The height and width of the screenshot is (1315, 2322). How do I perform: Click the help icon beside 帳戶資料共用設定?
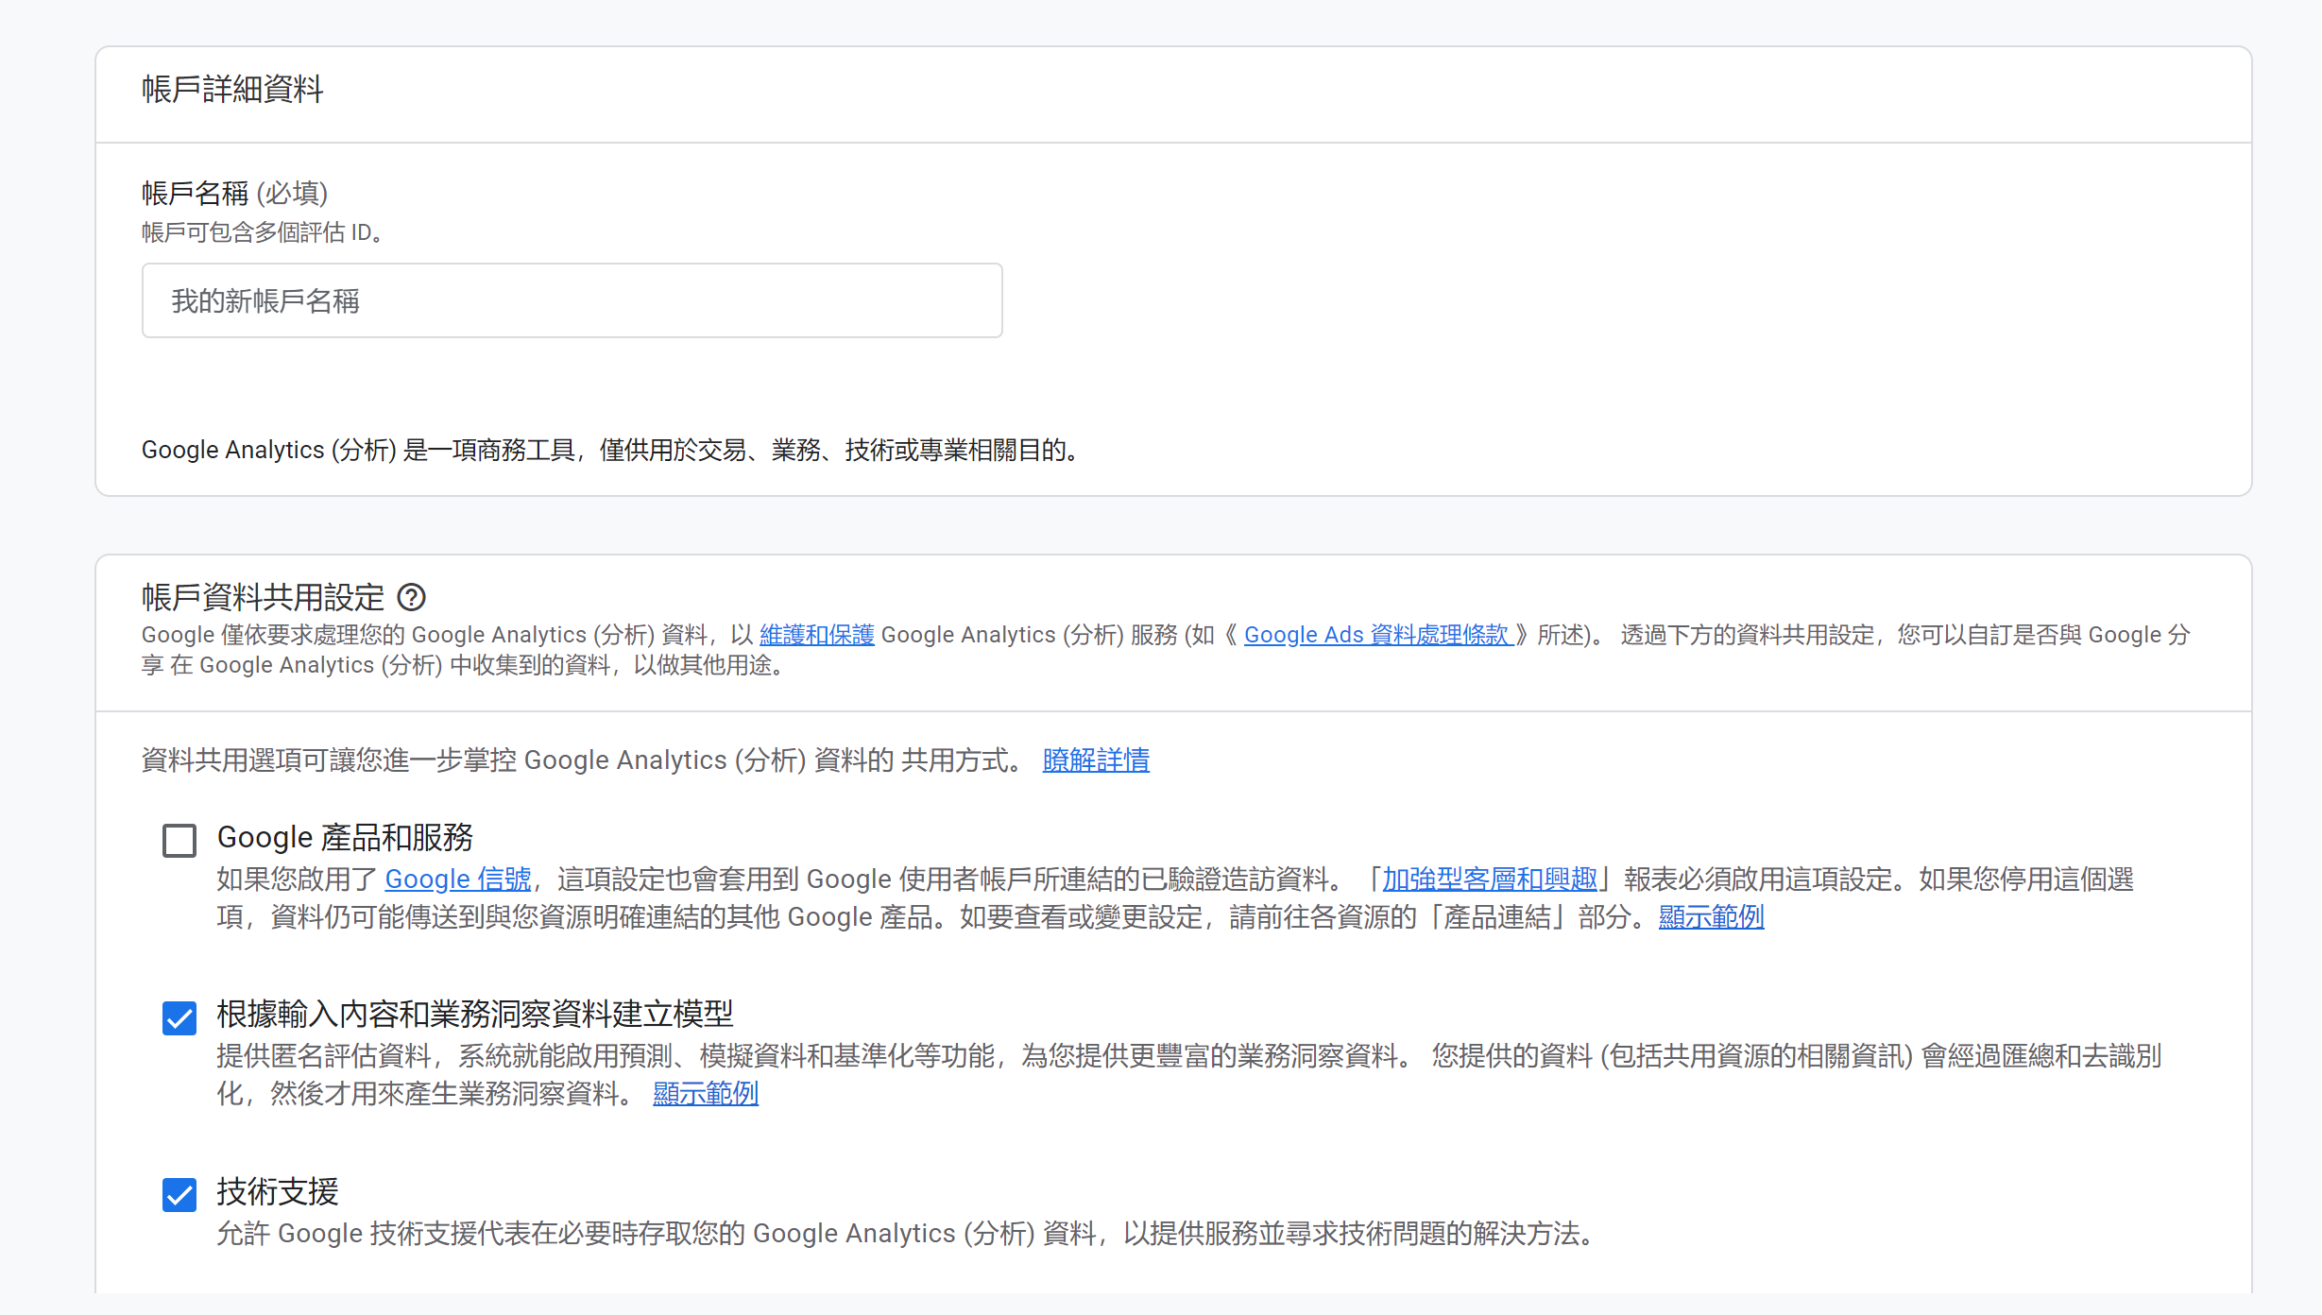[411, 597]
